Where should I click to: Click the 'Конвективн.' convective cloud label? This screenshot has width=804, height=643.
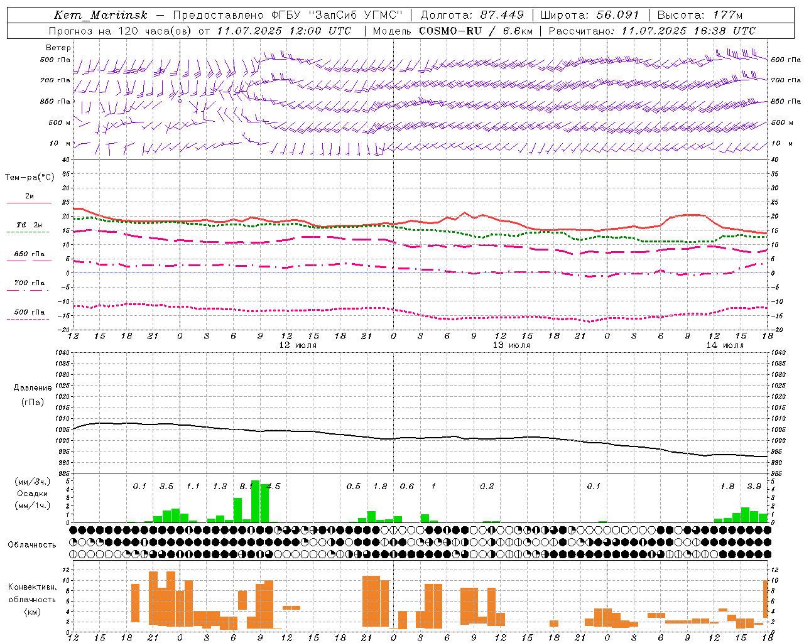pos(33,587)
